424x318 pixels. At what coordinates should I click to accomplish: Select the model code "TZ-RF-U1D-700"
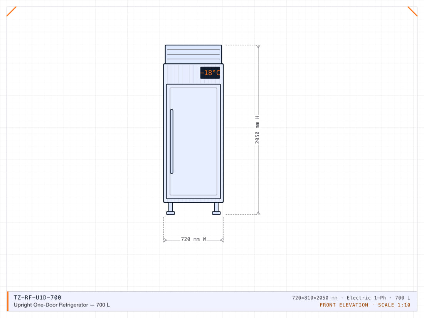38,298
